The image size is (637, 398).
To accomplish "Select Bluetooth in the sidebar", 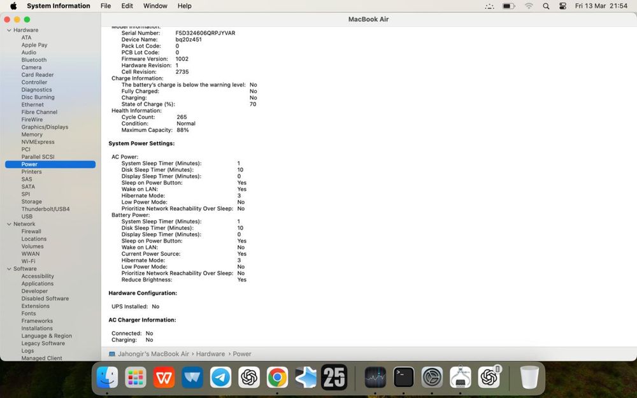I will [x=34, y=60].
